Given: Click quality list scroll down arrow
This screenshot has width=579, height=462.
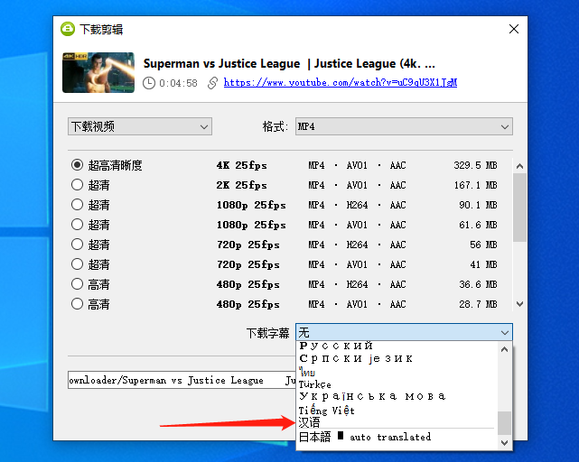Looking at the screenshot, I should click(x=520, y=304).
